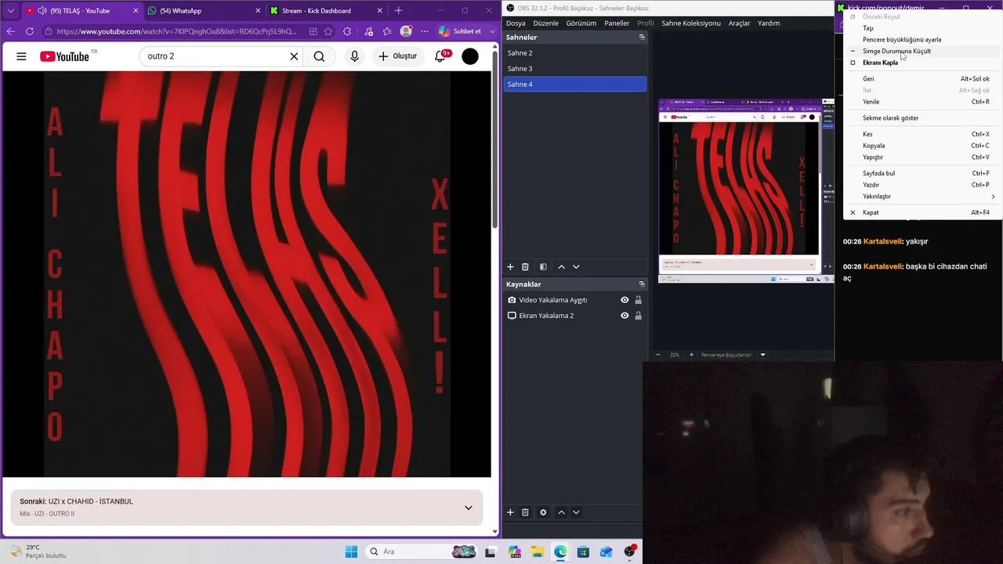Open the Paneller menu in OBS

pos(617,23)
